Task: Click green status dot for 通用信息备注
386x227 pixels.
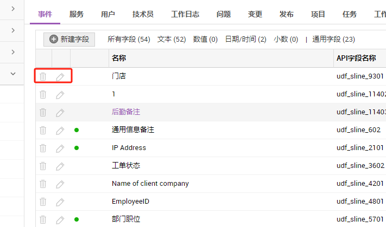Action: click(x=77, y=130)
